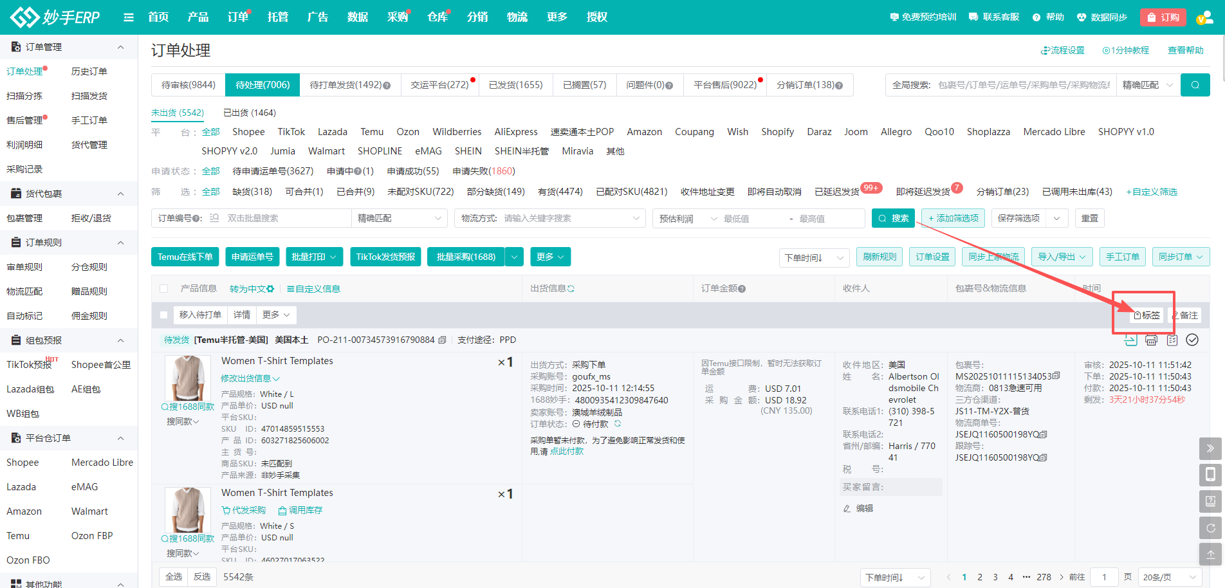The image size is (1225, 588).
Task: Click the 点此付款 link
Action: pyautogui.click(x=567, y=452)
